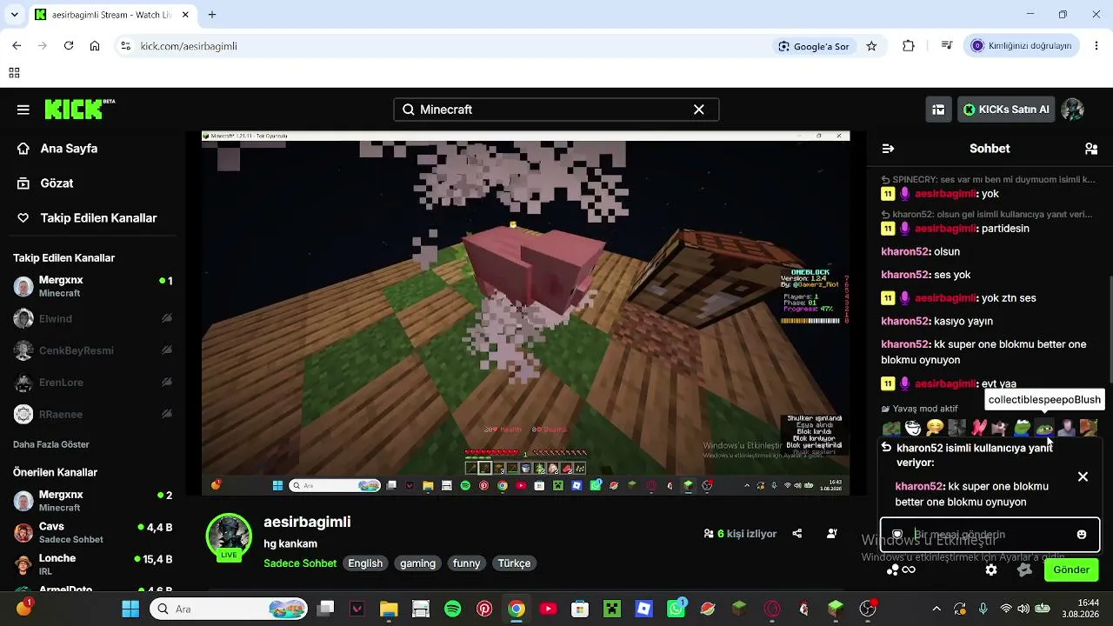Select the funny tag
This screenshot has height=626, width=1113.
pyautogui.click(x=466, y=563)
